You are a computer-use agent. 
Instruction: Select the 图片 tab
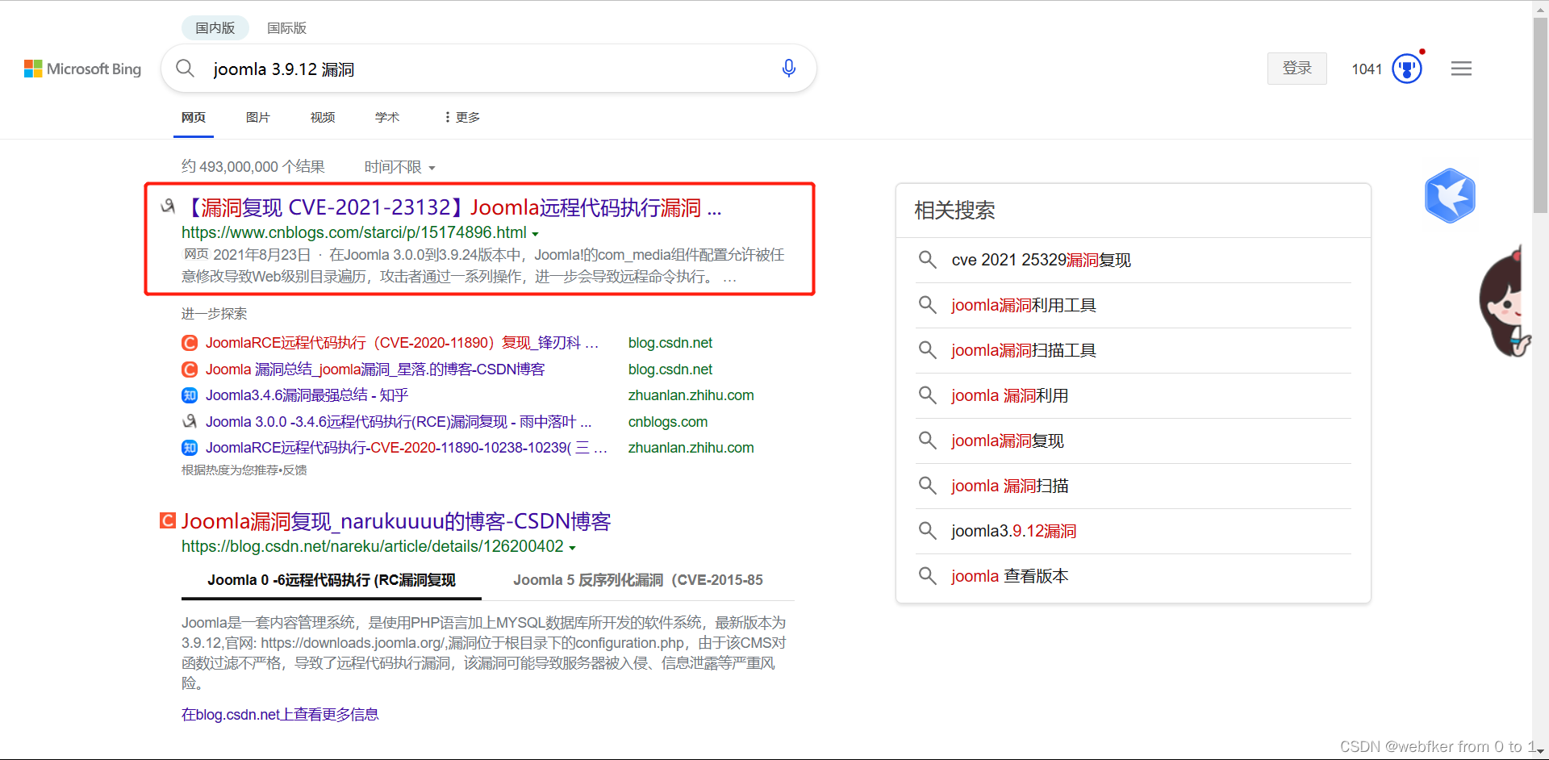click(258, 118)
